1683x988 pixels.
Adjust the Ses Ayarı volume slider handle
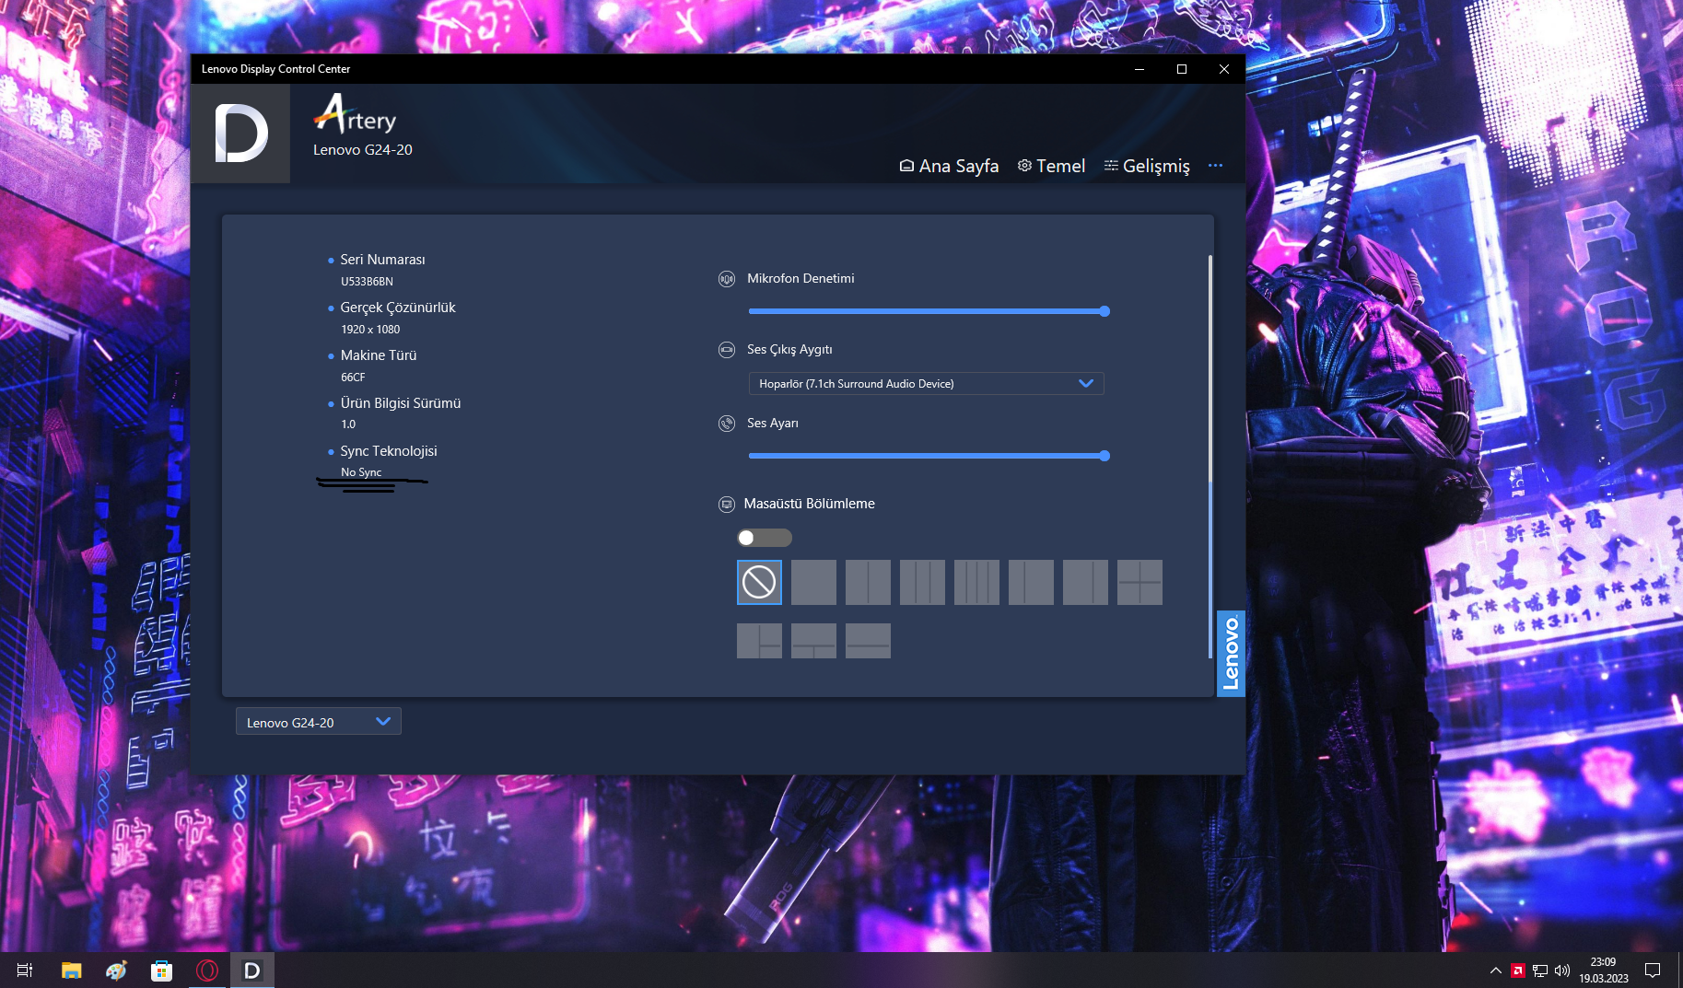[1104, 456]
